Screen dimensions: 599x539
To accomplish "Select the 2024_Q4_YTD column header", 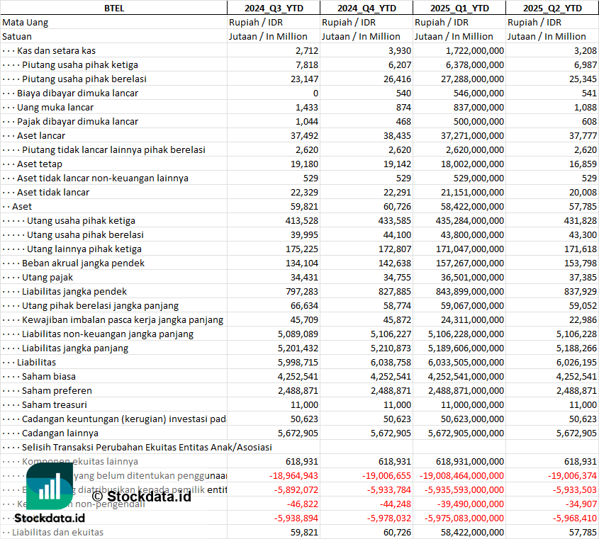I will coord(366,8).
